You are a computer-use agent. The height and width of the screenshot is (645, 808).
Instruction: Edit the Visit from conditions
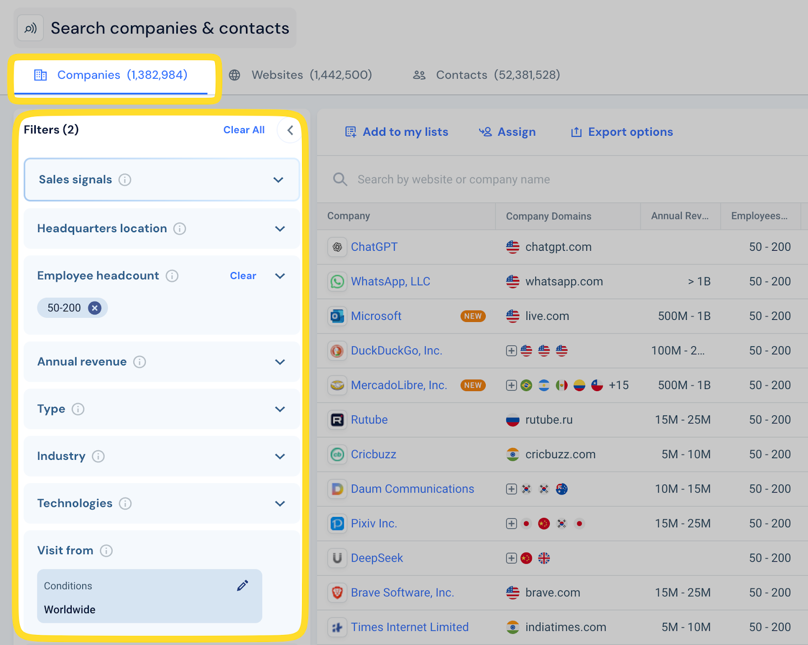242,585
